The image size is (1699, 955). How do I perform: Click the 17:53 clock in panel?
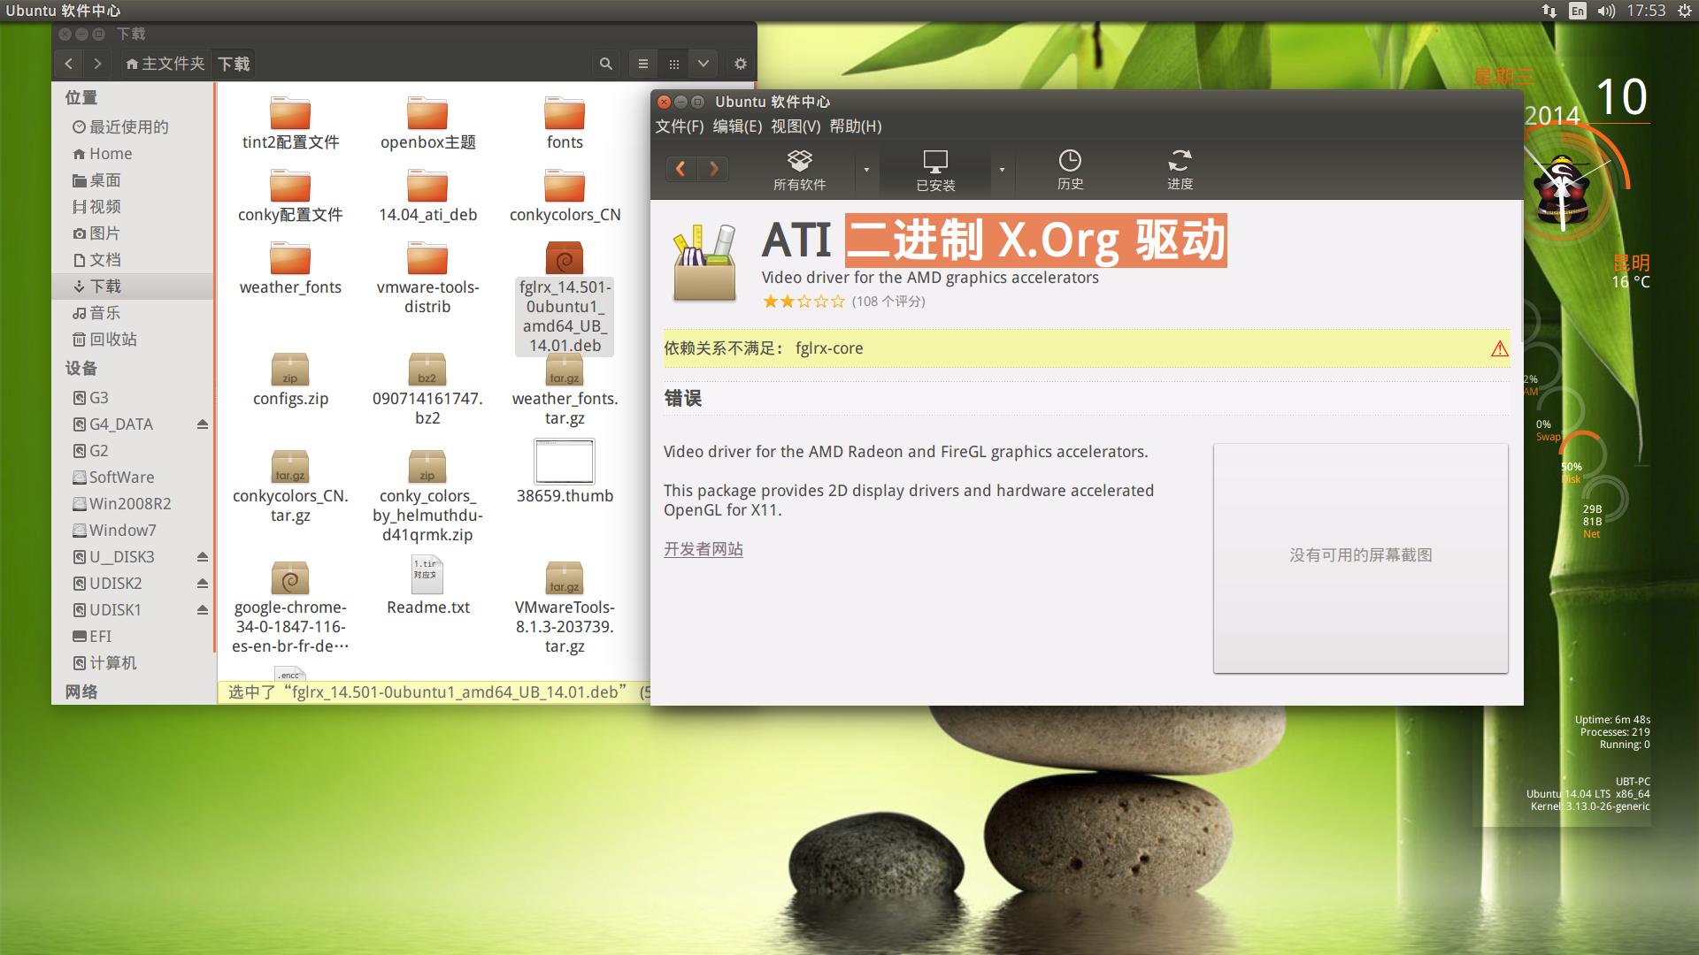coord(1646,11)
